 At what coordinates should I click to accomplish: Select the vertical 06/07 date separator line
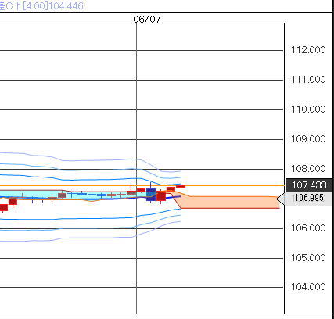(136, 168)
